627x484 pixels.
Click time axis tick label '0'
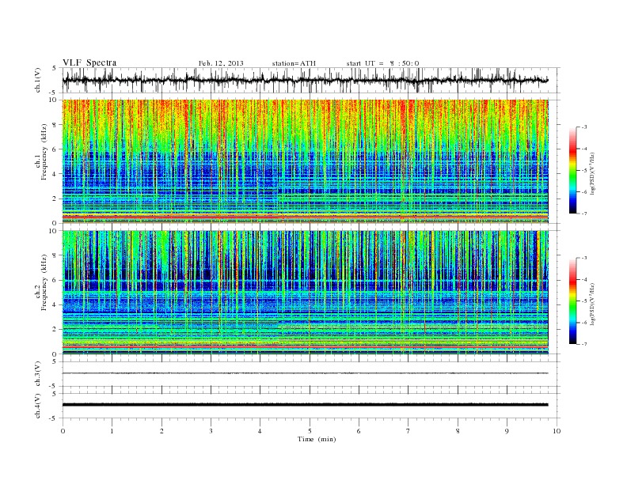[63, 431]
